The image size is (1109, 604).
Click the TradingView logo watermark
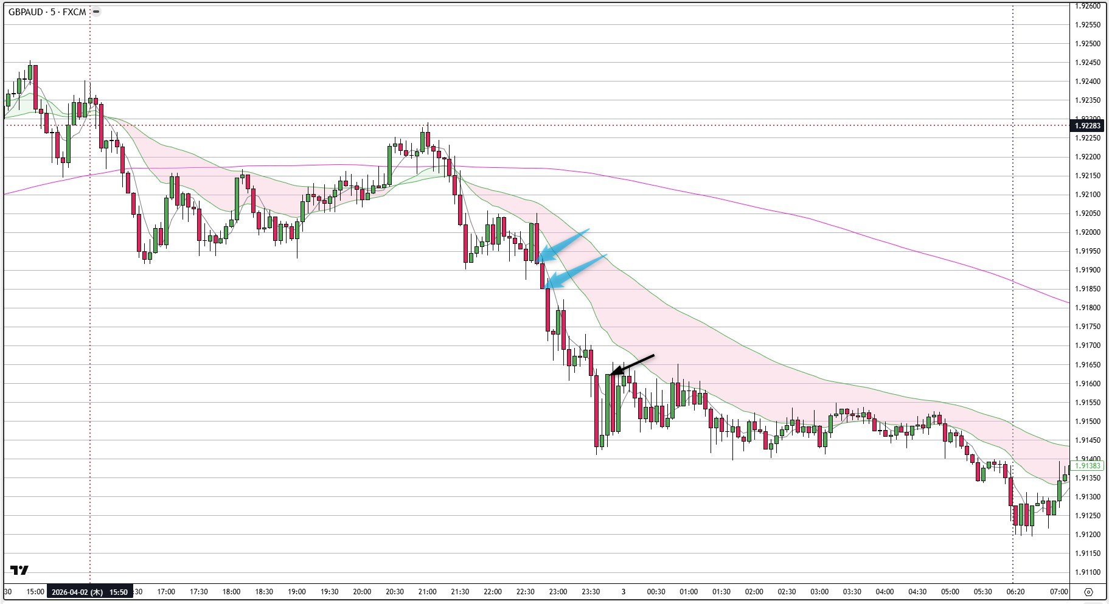pyautogui.click(x=20, y=570)
